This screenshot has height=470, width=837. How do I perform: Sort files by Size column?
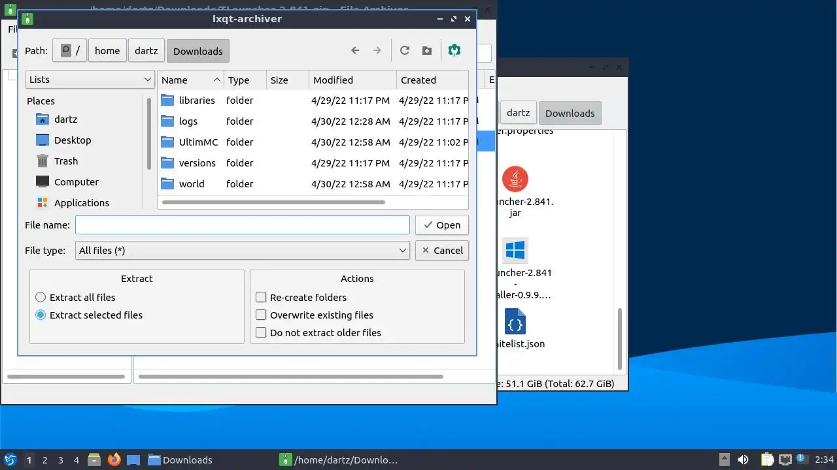(288, 80)
